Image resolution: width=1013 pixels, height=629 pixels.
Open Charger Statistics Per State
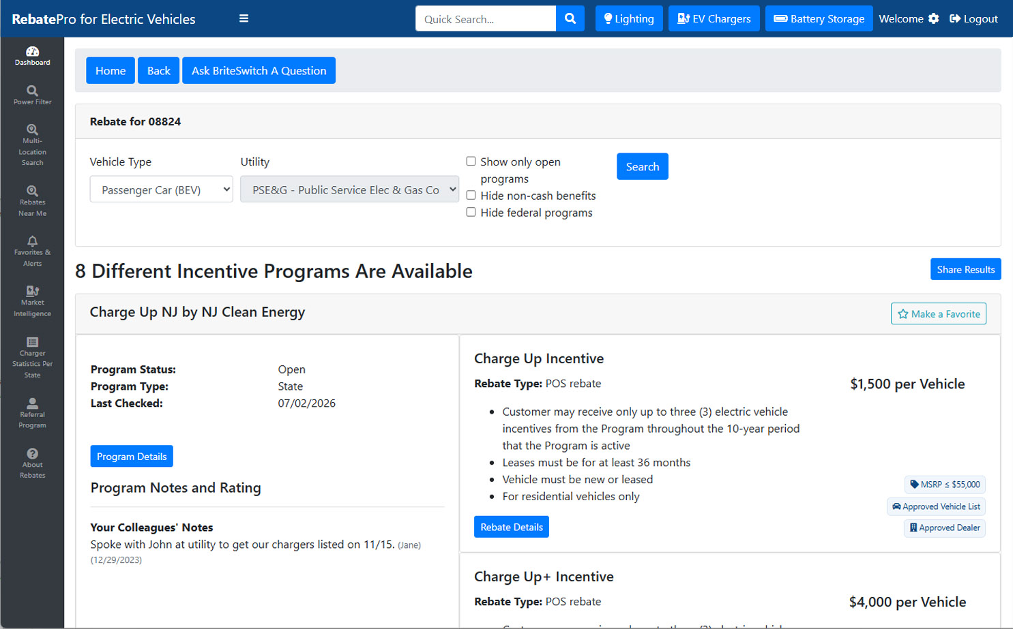(x=32, y=358)
